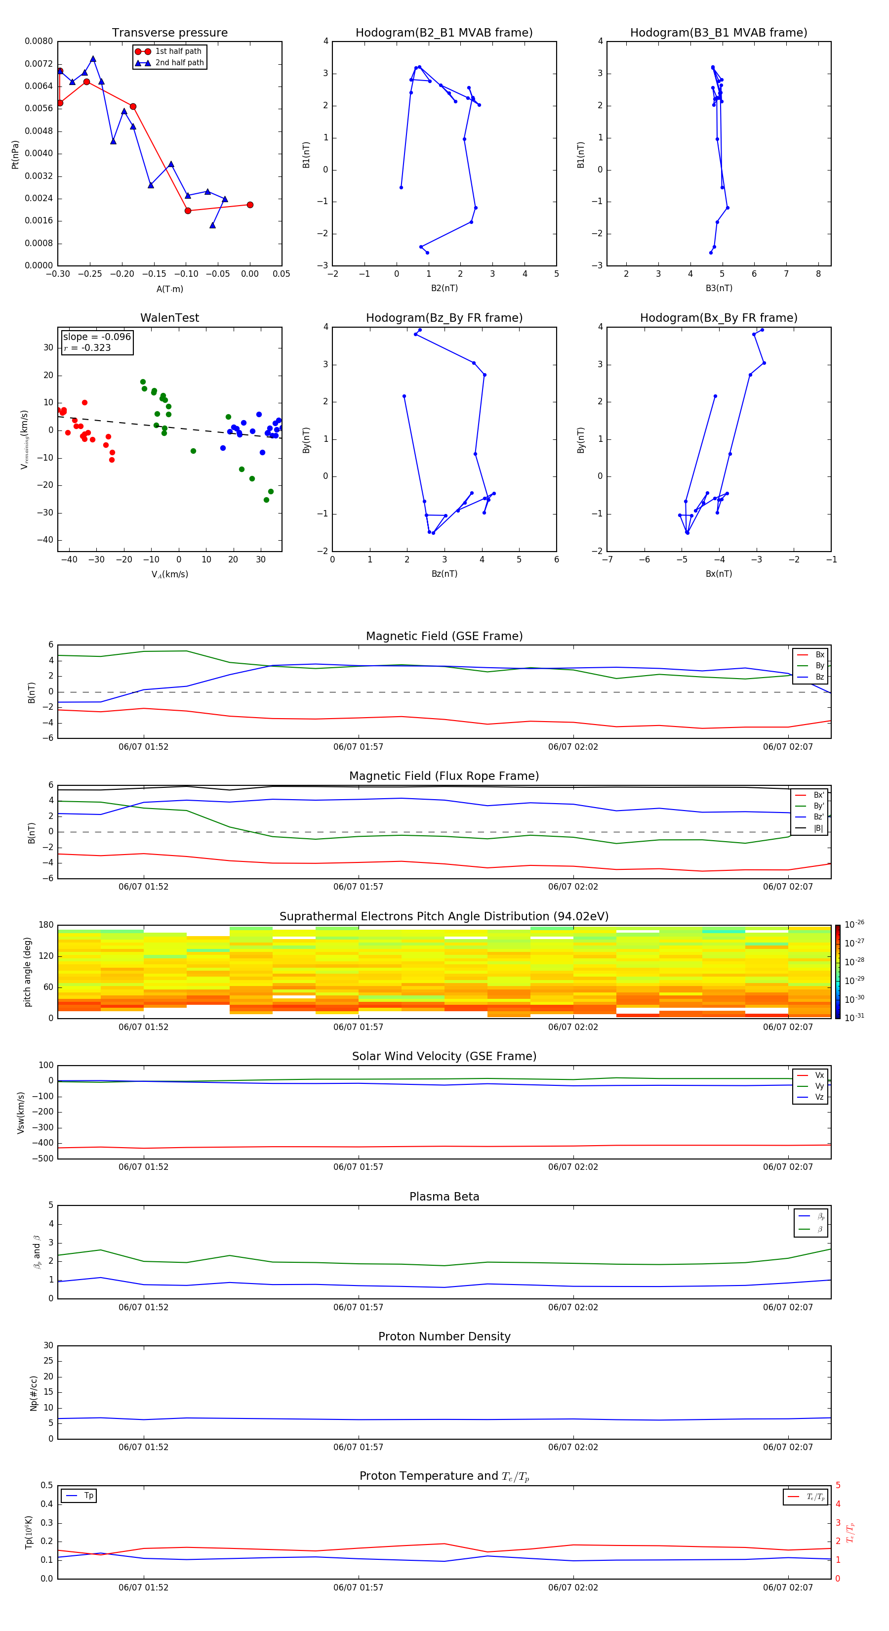Click the 'Pt(nPa)' axis label
Viewport: 889px width, 1631px height.
pyautogui.click(x=15, y=155)
